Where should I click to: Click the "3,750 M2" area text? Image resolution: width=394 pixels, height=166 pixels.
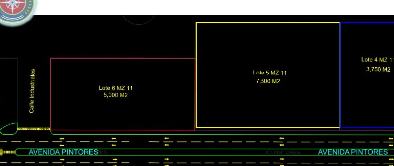[x=378, y=69]
